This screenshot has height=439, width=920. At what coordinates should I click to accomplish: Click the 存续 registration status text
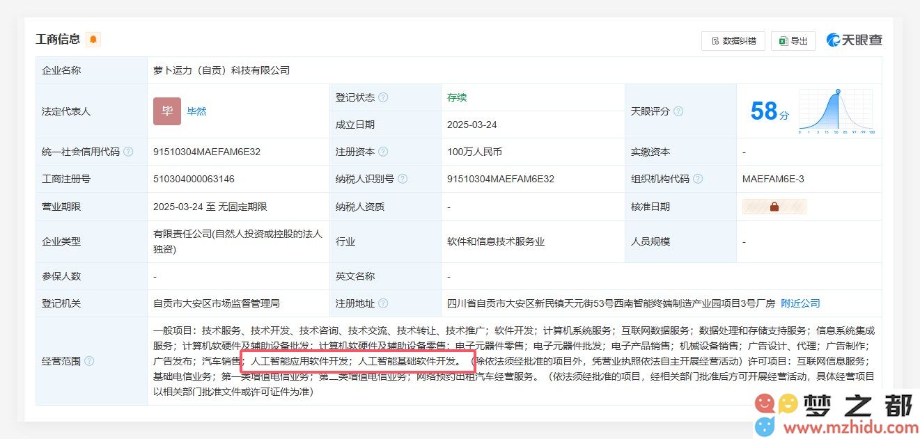(457, 97)
